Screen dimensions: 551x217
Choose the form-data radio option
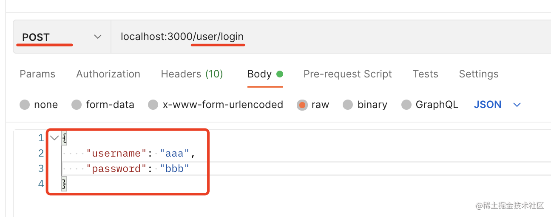coord(77,105)
